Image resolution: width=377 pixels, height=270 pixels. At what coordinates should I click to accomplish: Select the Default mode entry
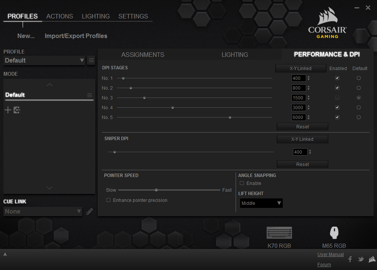click(49, 95)
